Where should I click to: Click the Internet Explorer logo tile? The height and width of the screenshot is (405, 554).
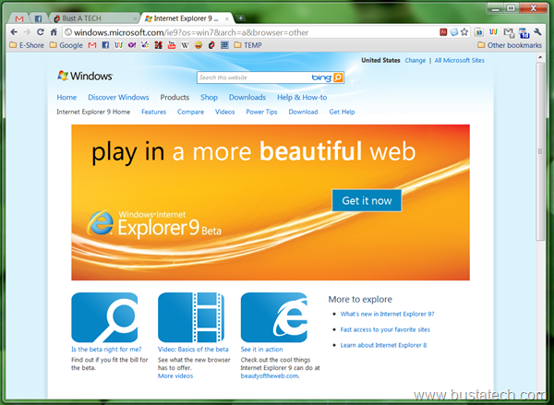pyautogui.click(x=274, y=317)
